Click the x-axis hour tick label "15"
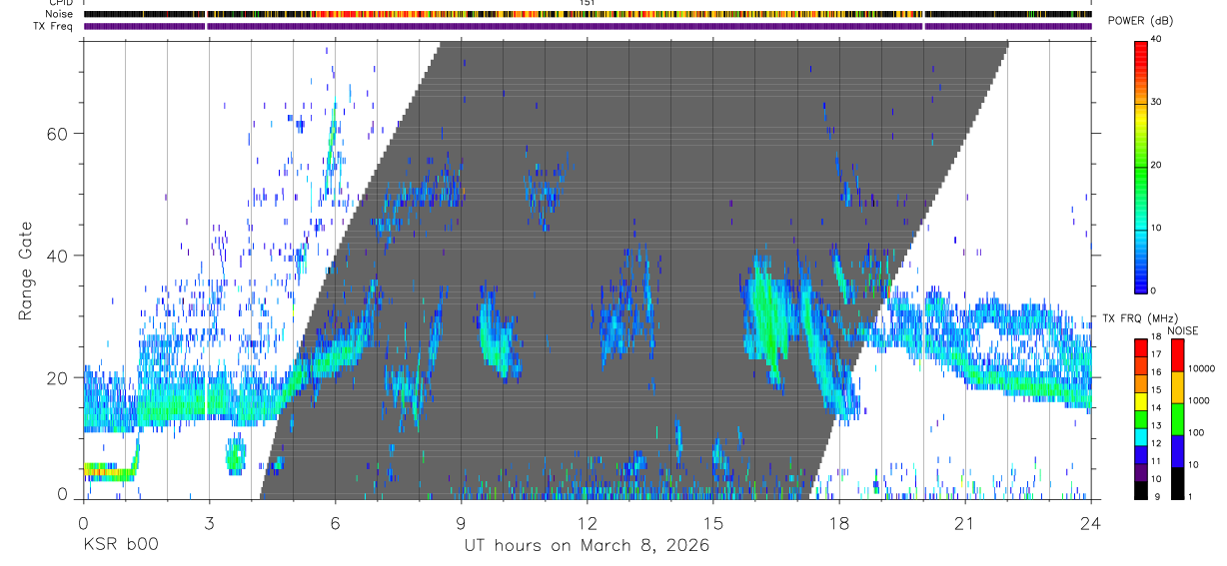 click(x=713, y=521)
